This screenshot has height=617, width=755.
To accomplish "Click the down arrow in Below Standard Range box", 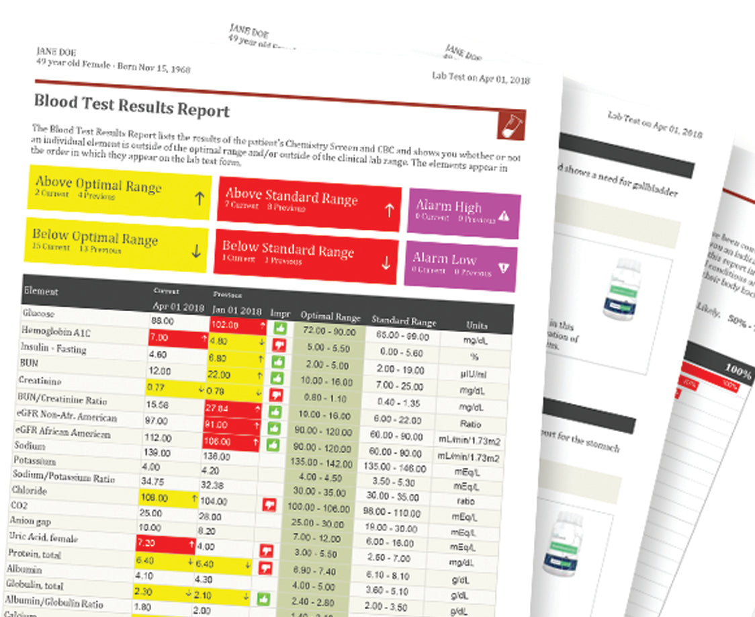I will click(x=386, y=263).
